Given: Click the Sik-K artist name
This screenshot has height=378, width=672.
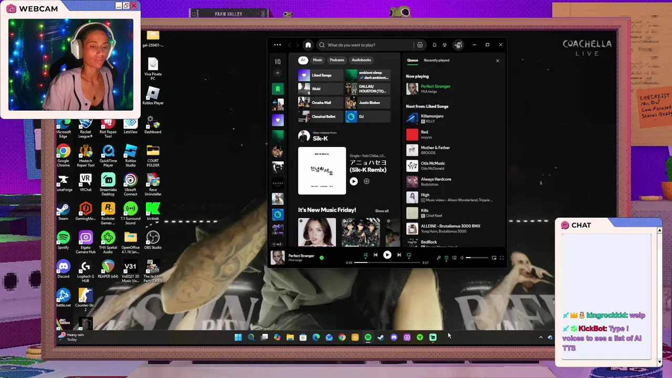Looking at the screenshot, I should [320, 139].
